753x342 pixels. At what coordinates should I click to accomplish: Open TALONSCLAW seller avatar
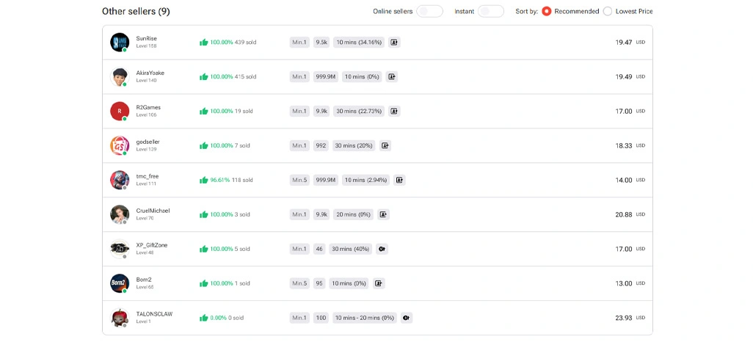pos(120,318)
